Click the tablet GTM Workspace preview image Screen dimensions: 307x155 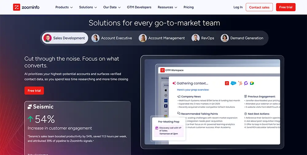point(212,102)
